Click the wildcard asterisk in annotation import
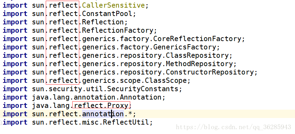Viewport: 295px width, 134px height. tap(130, 113)
